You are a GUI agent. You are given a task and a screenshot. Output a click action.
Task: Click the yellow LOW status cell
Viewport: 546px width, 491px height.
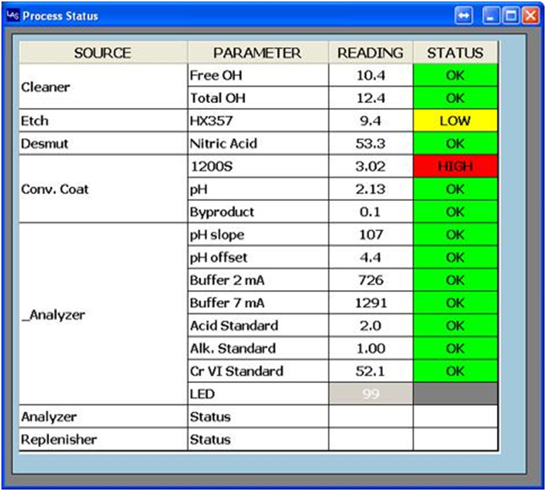pyautogui.click(x=455, y=120)
